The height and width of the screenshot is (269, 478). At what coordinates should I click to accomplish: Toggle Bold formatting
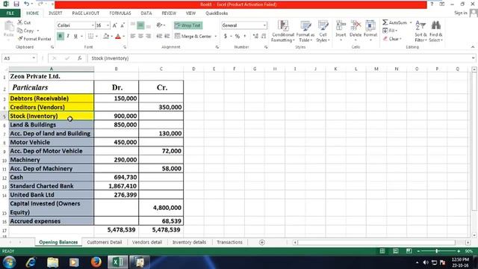pyautogui.click(x=60, y=36)
